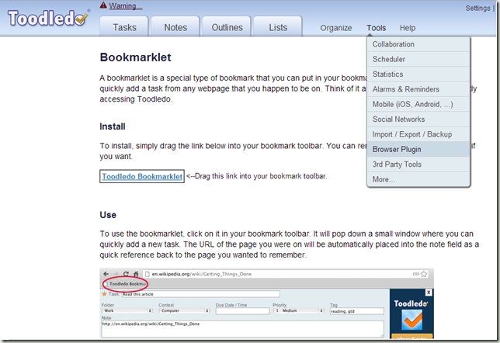Select Scheduler from Tools menu
Viewport: 500px width, 343px height.
(418, 59)
